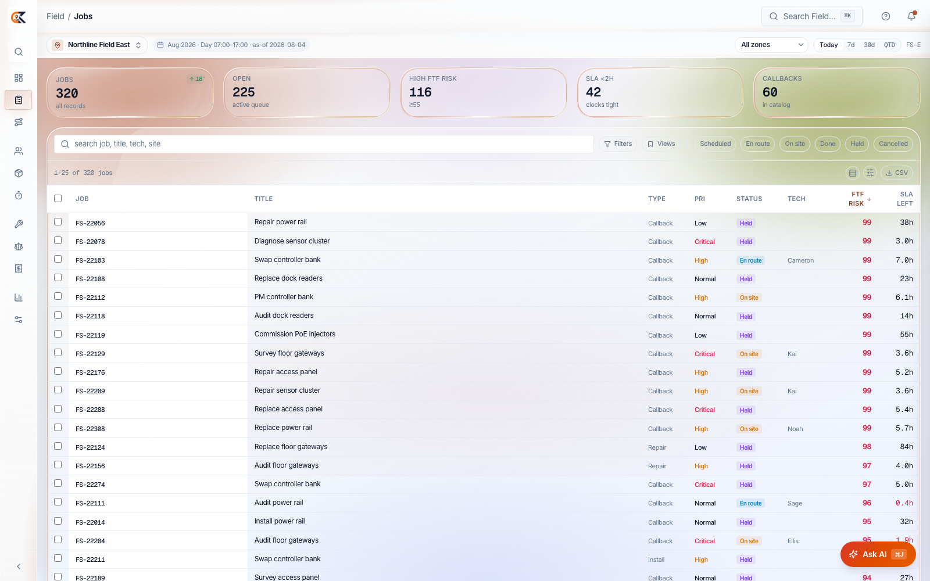Open the bar chart reports icon
The image size is (930, 581).
(x=19, y=297)
